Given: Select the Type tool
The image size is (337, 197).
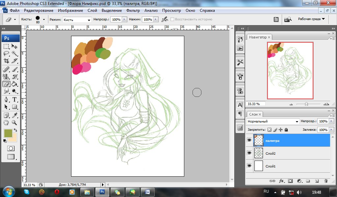Looking at the screenshot, I should (x=14, y=99).
